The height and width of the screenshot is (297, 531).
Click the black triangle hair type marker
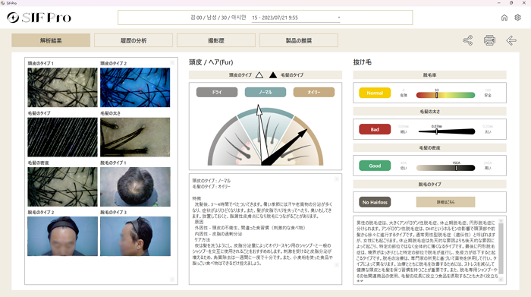(273, 75)
